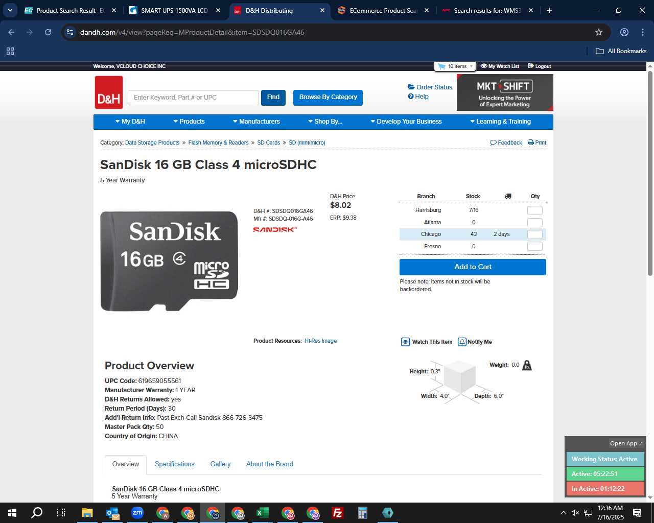Switch to SMART UPS 1500VA browser tab
This screenshot has width=654, height=523.
point(175,10)
